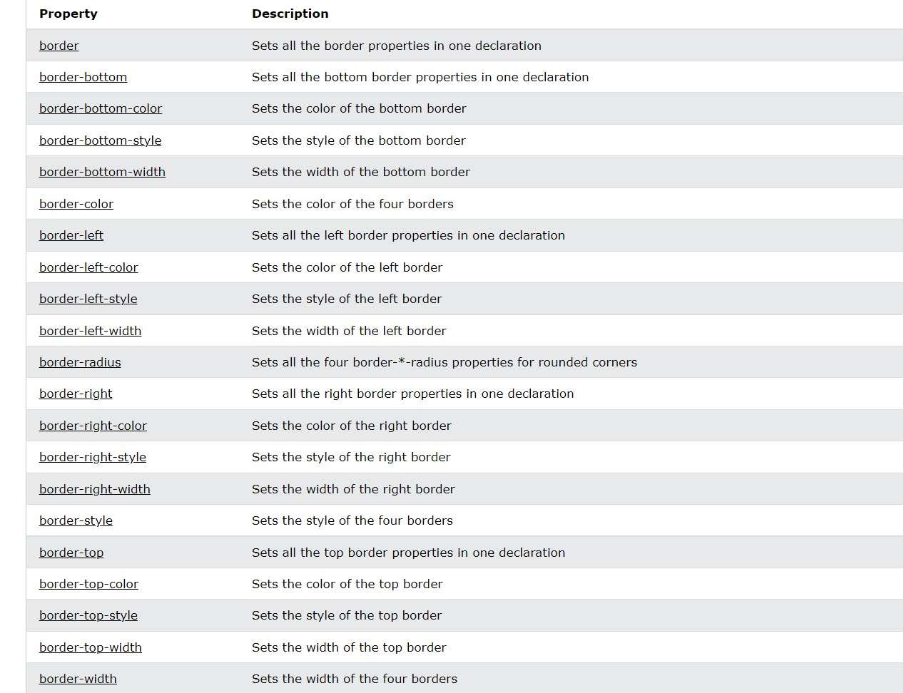Viewport: 904px width, 693px height.
Task: Open the border-style property link
Action: [x=76, y=520]
